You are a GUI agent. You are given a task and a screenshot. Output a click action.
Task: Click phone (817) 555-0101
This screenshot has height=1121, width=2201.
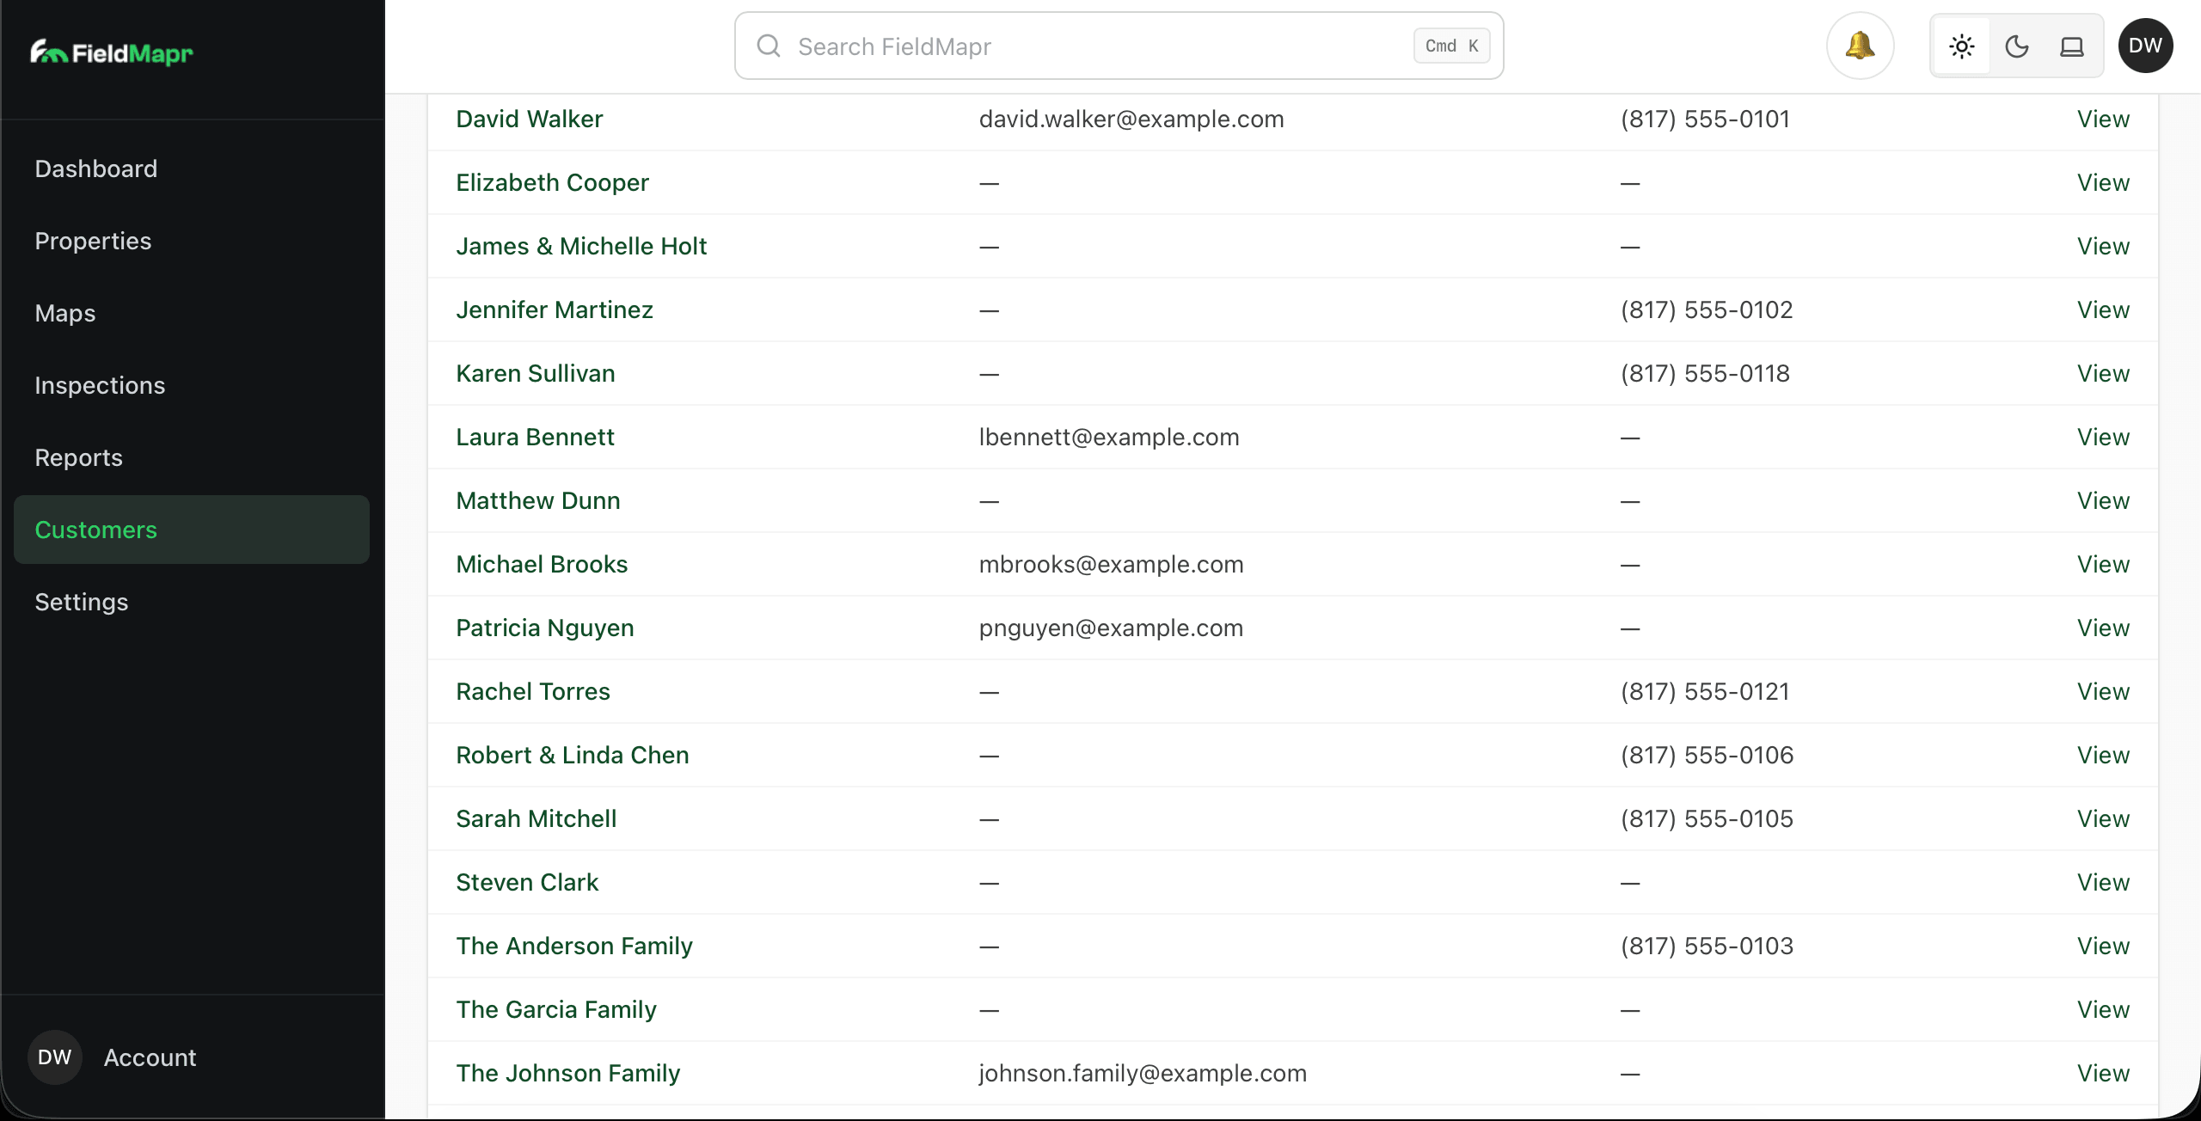click(x=1706, y=119)
